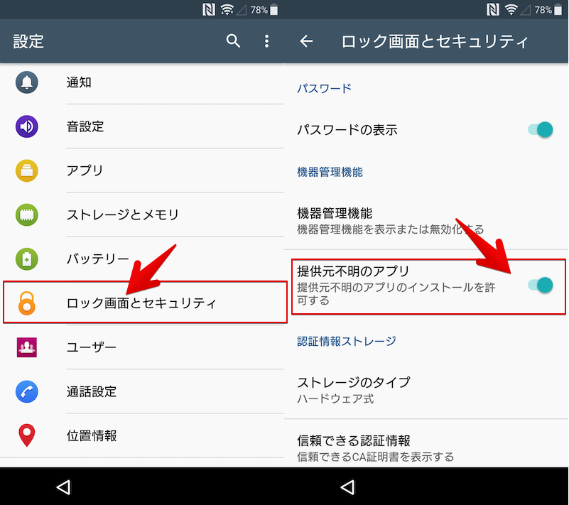The height and width of the screenshot is (505, 569).
Task: Open 機器管理機能 option
Action: (390, 220)
